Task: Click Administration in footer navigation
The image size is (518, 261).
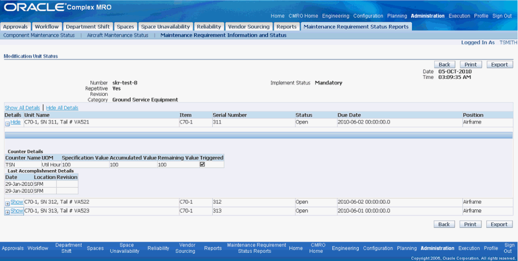Action: click(437, 248)
